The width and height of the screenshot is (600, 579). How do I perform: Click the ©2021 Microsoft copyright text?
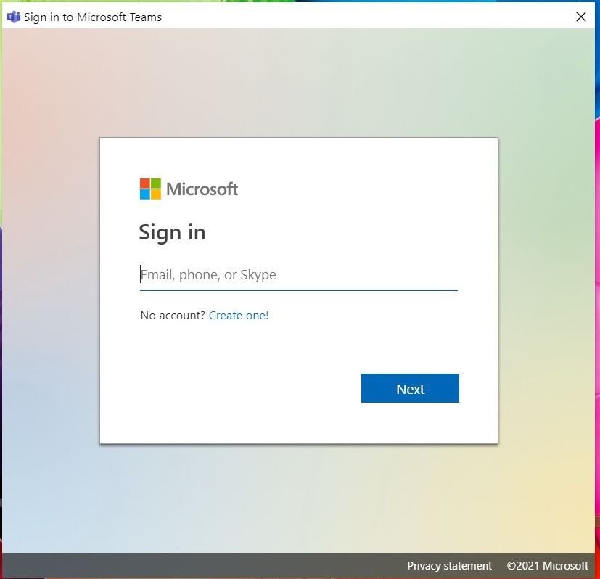547,566
